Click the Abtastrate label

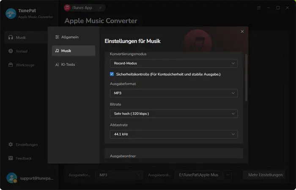coord(119,125)
